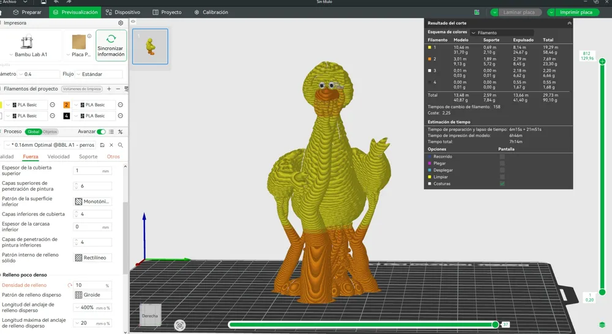Enable the Limpiar display checkbox
The width and height of the screenshot is (612, 334).
click(x=502, y=177)
